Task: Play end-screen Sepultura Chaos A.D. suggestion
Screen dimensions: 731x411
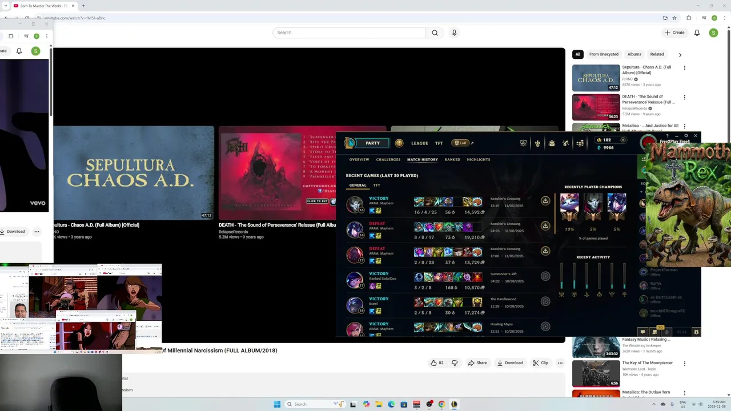Action: 134,173
